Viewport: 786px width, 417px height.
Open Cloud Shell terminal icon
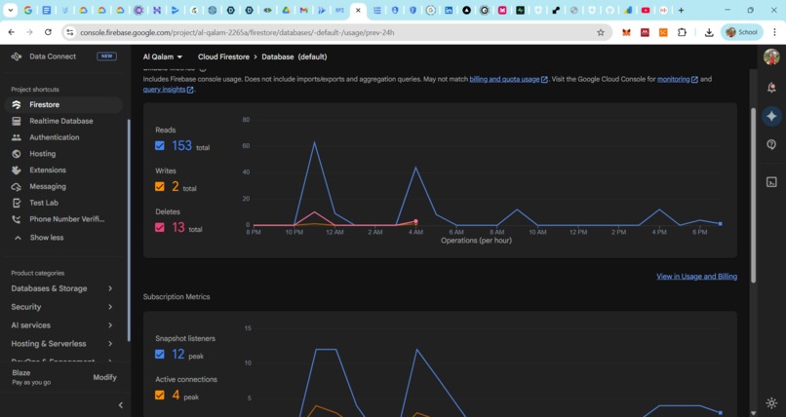771,182
